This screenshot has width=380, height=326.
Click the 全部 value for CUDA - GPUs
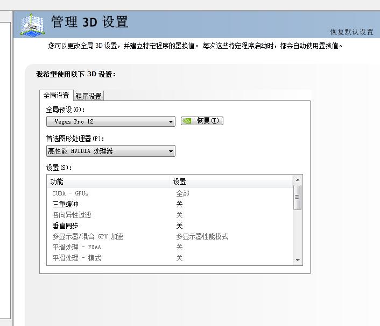pyautogui.click(x=182, y=193)
